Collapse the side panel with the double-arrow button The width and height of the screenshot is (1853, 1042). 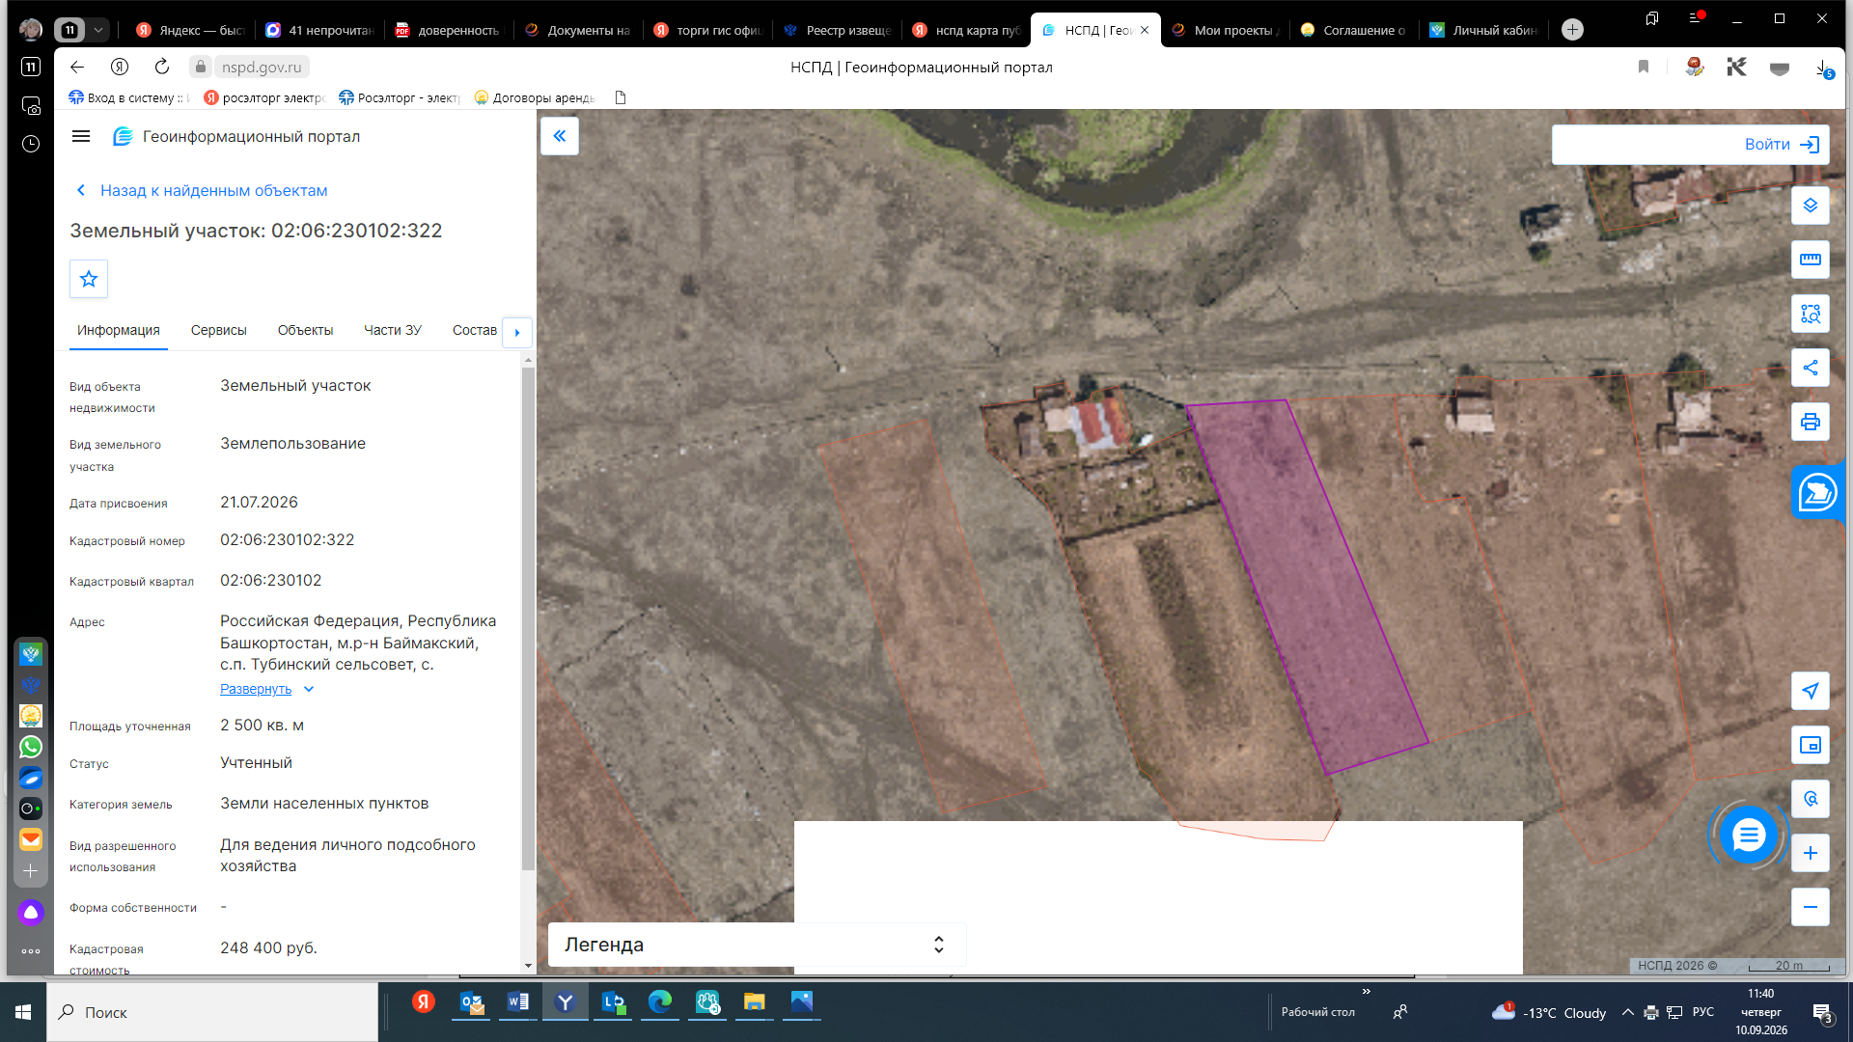point(560,136)
